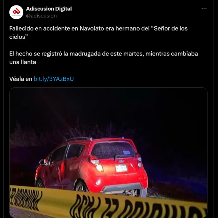
Task: Select the paragraph starting 'El hecho se registró'
Action: click(103, 58)
